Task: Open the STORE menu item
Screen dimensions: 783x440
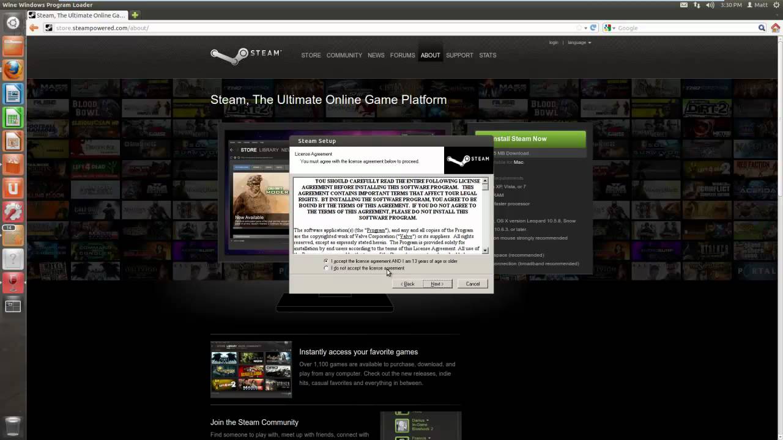Action: [x=311, y=55]
